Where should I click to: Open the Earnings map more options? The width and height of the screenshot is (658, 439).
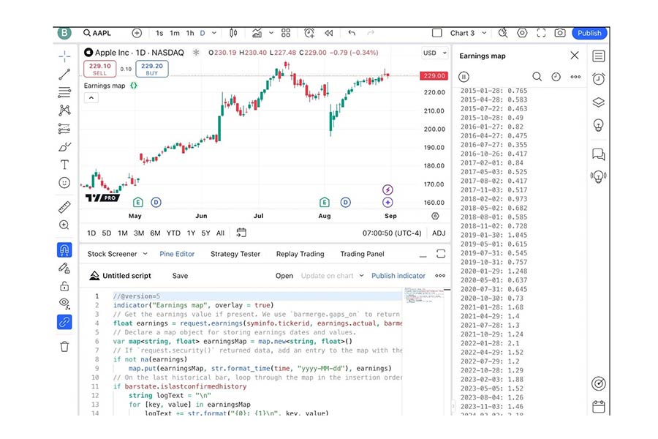point(575,77)
